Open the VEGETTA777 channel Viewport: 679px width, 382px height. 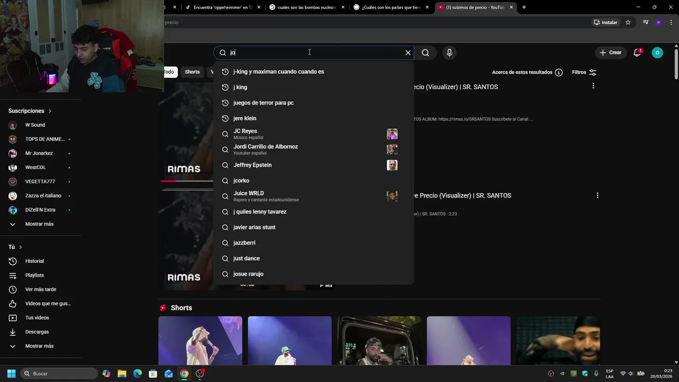[40, 181]
